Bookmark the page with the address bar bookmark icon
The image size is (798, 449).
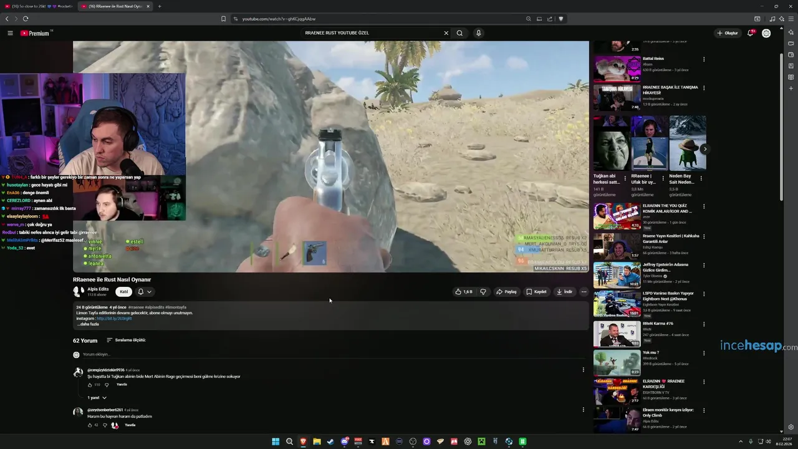click(223, 19)
